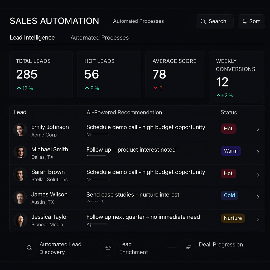Screen dimensions: 270x270
Task: Click the green up arrow under Total Leads
Action: pos(19,88)
